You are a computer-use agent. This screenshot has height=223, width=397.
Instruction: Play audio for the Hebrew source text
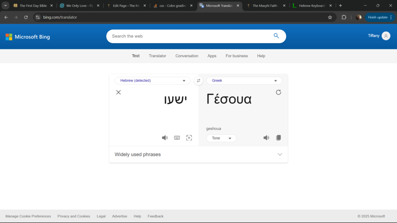(165, 138)
